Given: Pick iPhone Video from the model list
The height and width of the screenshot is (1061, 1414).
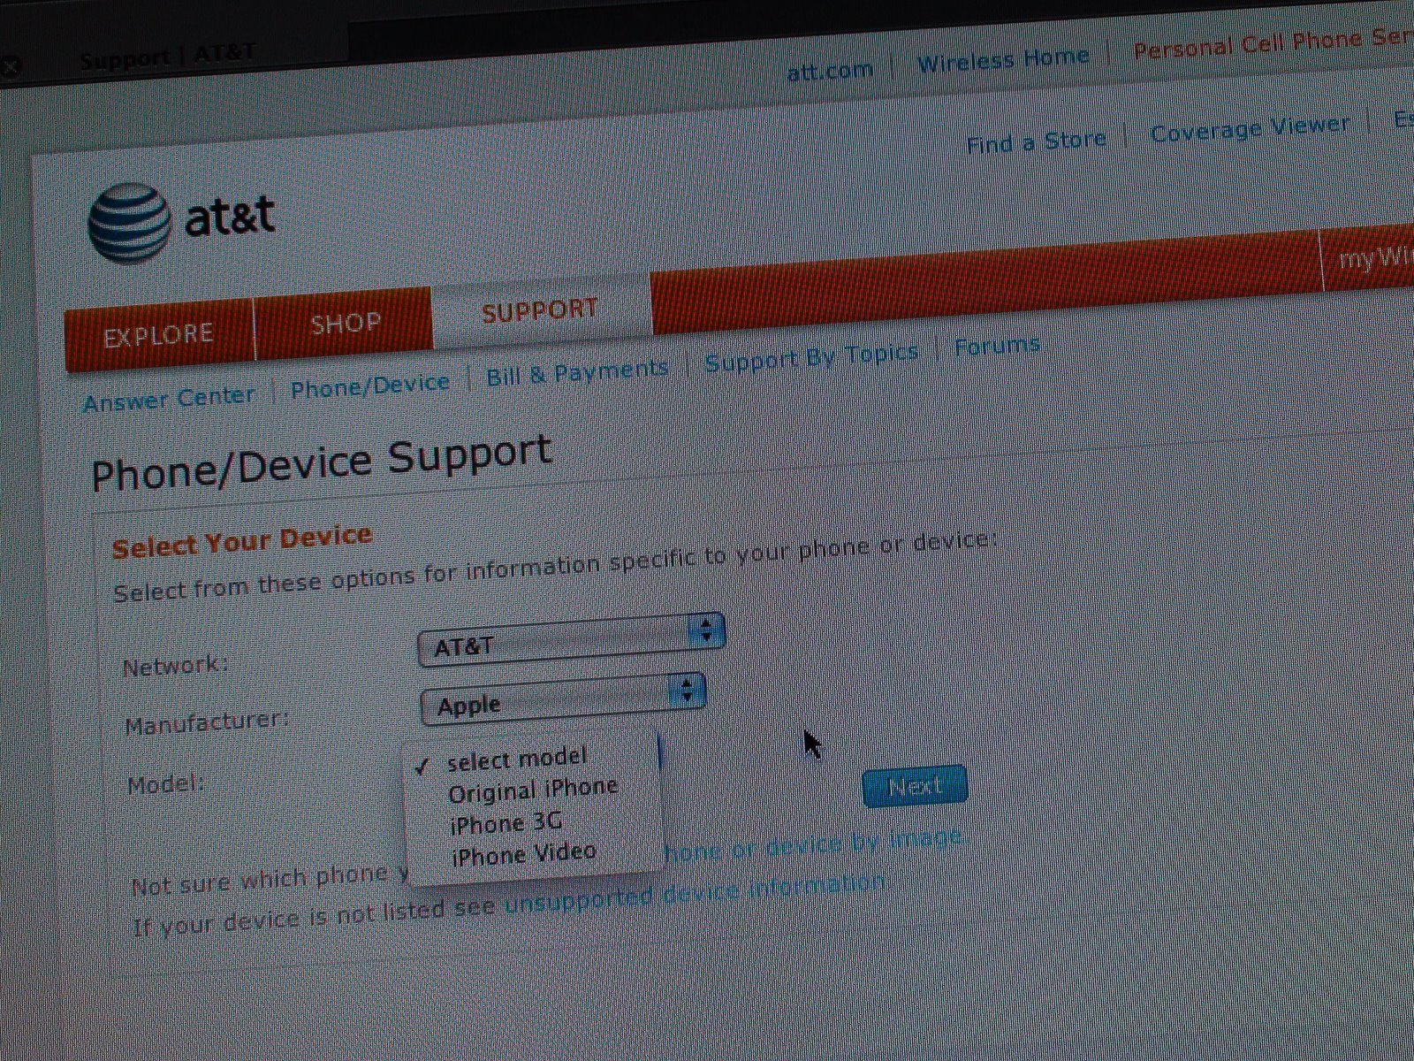Looking at the screenshot, I should pyautogui.click(x=523, y=855).
